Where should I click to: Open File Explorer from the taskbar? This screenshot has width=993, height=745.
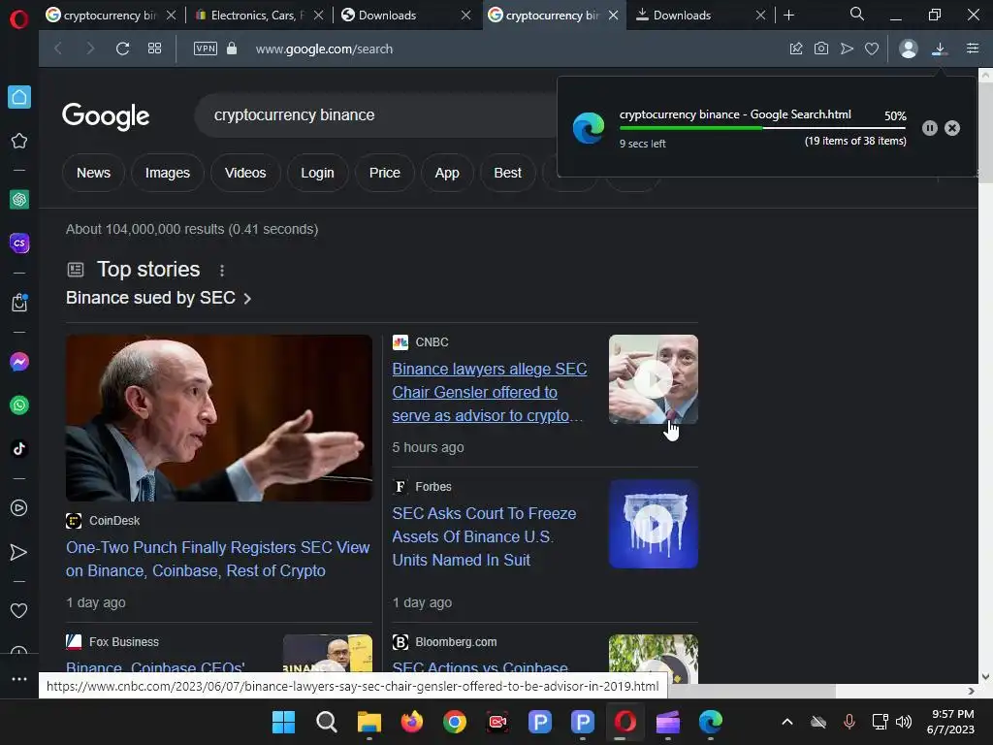(x=369, y=722)
